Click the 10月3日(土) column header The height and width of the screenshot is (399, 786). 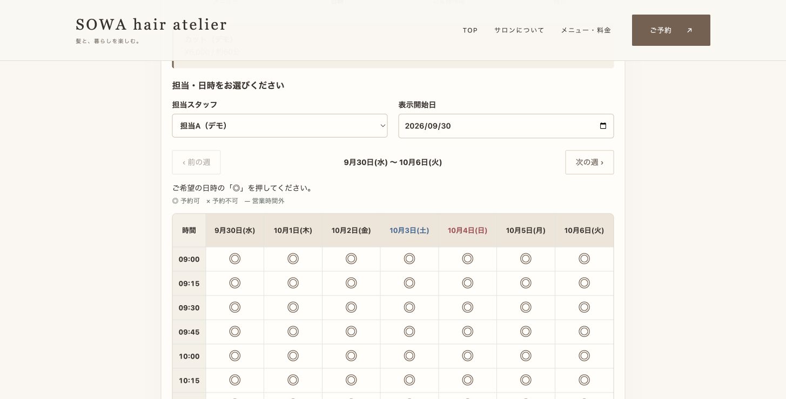(409, 230)
